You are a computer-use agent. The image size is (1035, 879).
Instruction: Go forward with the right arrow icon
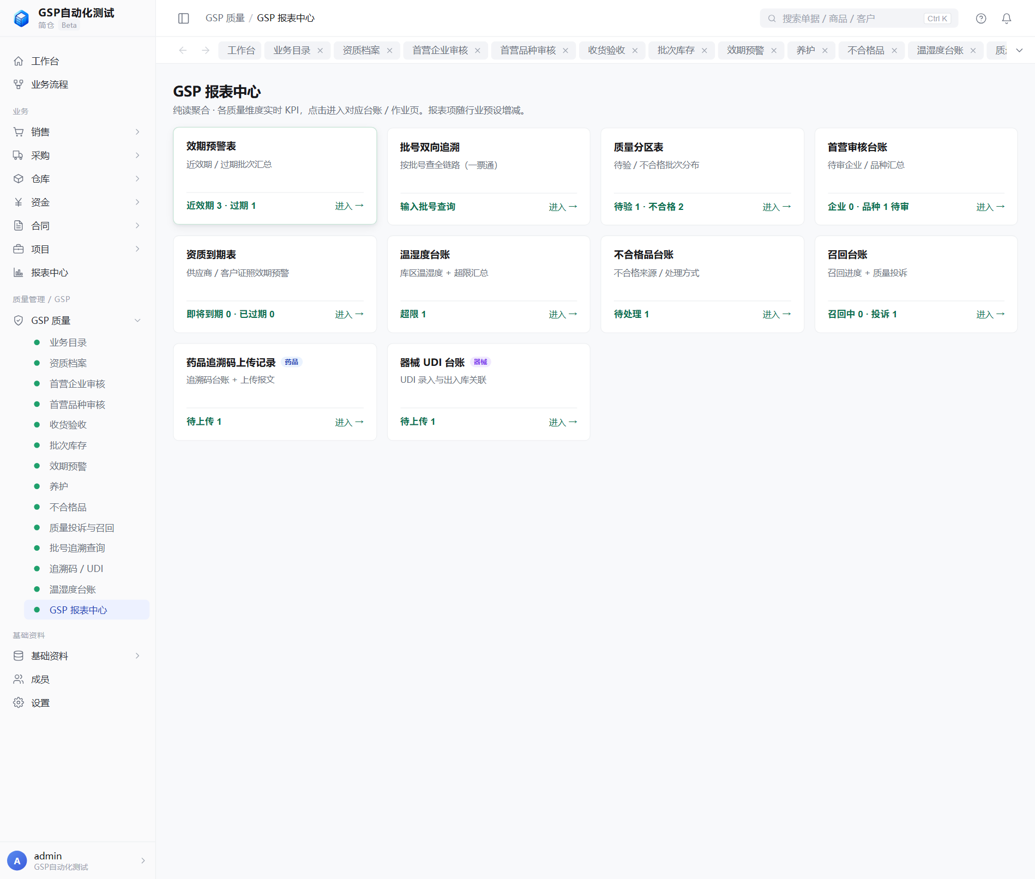tap(206, 50)
